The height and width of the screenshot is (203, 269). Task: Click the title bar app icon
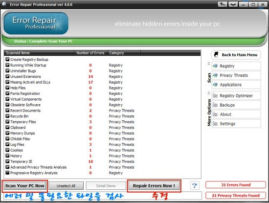click(x=4, y=4)
